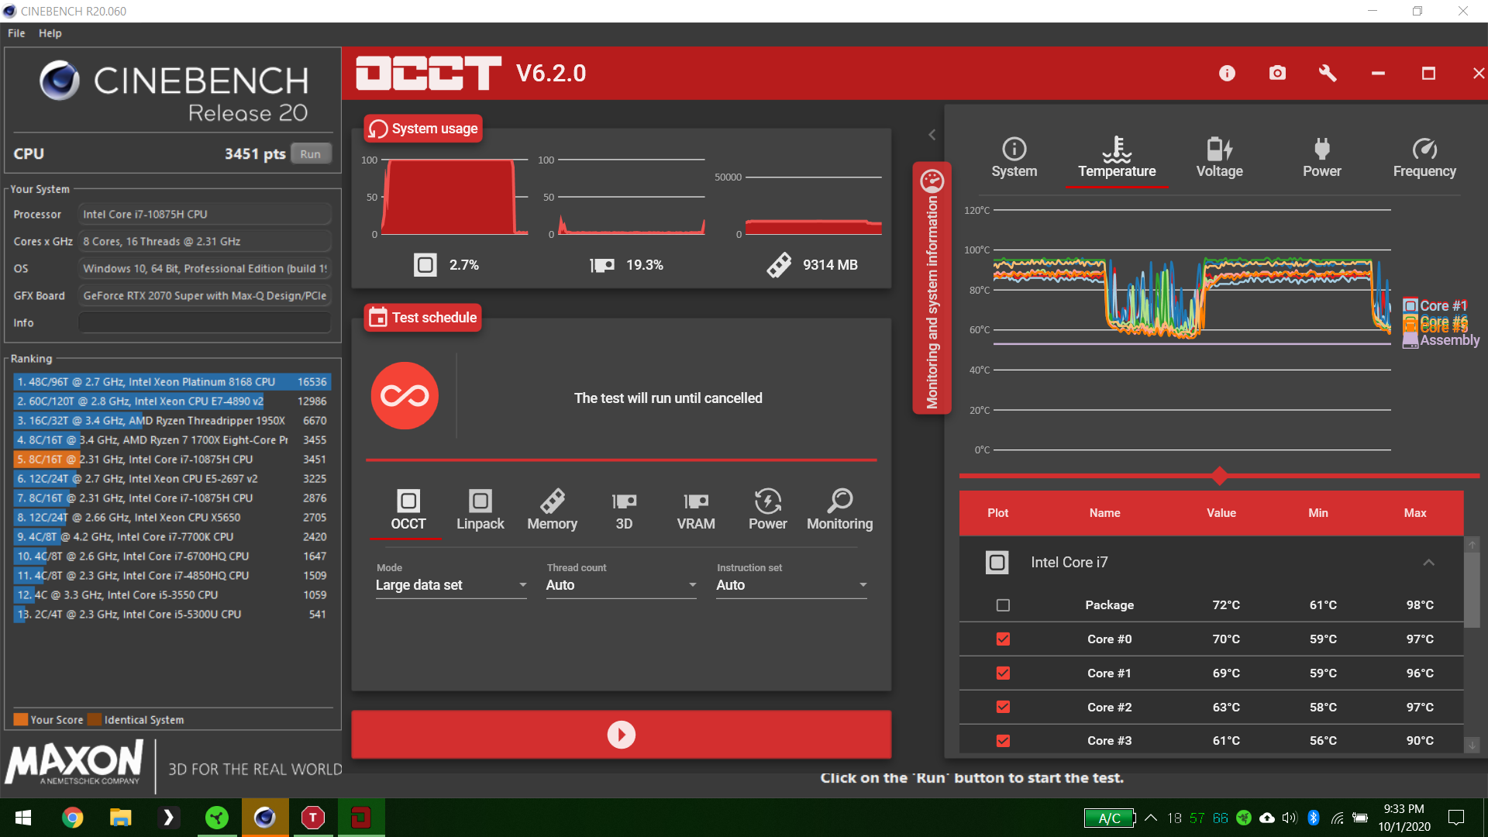Screen dimensions: 1488x837
Task: Uncheck the Core #0 plot checkbox
Action: (1003, 639)
